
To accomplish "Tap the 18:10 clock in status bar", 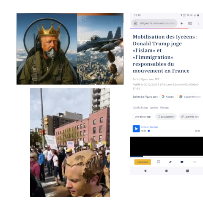I will pos(137,15).
